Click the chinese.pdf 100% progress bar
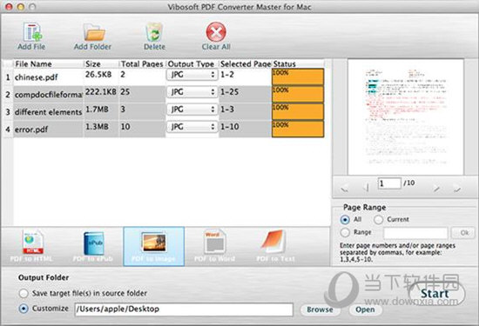The image size is (479, 326). coord(298,77)
